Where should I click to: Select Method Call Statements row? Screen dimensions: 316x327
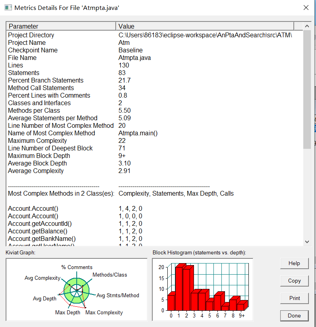pyautogui.click(x=155, y=88)
